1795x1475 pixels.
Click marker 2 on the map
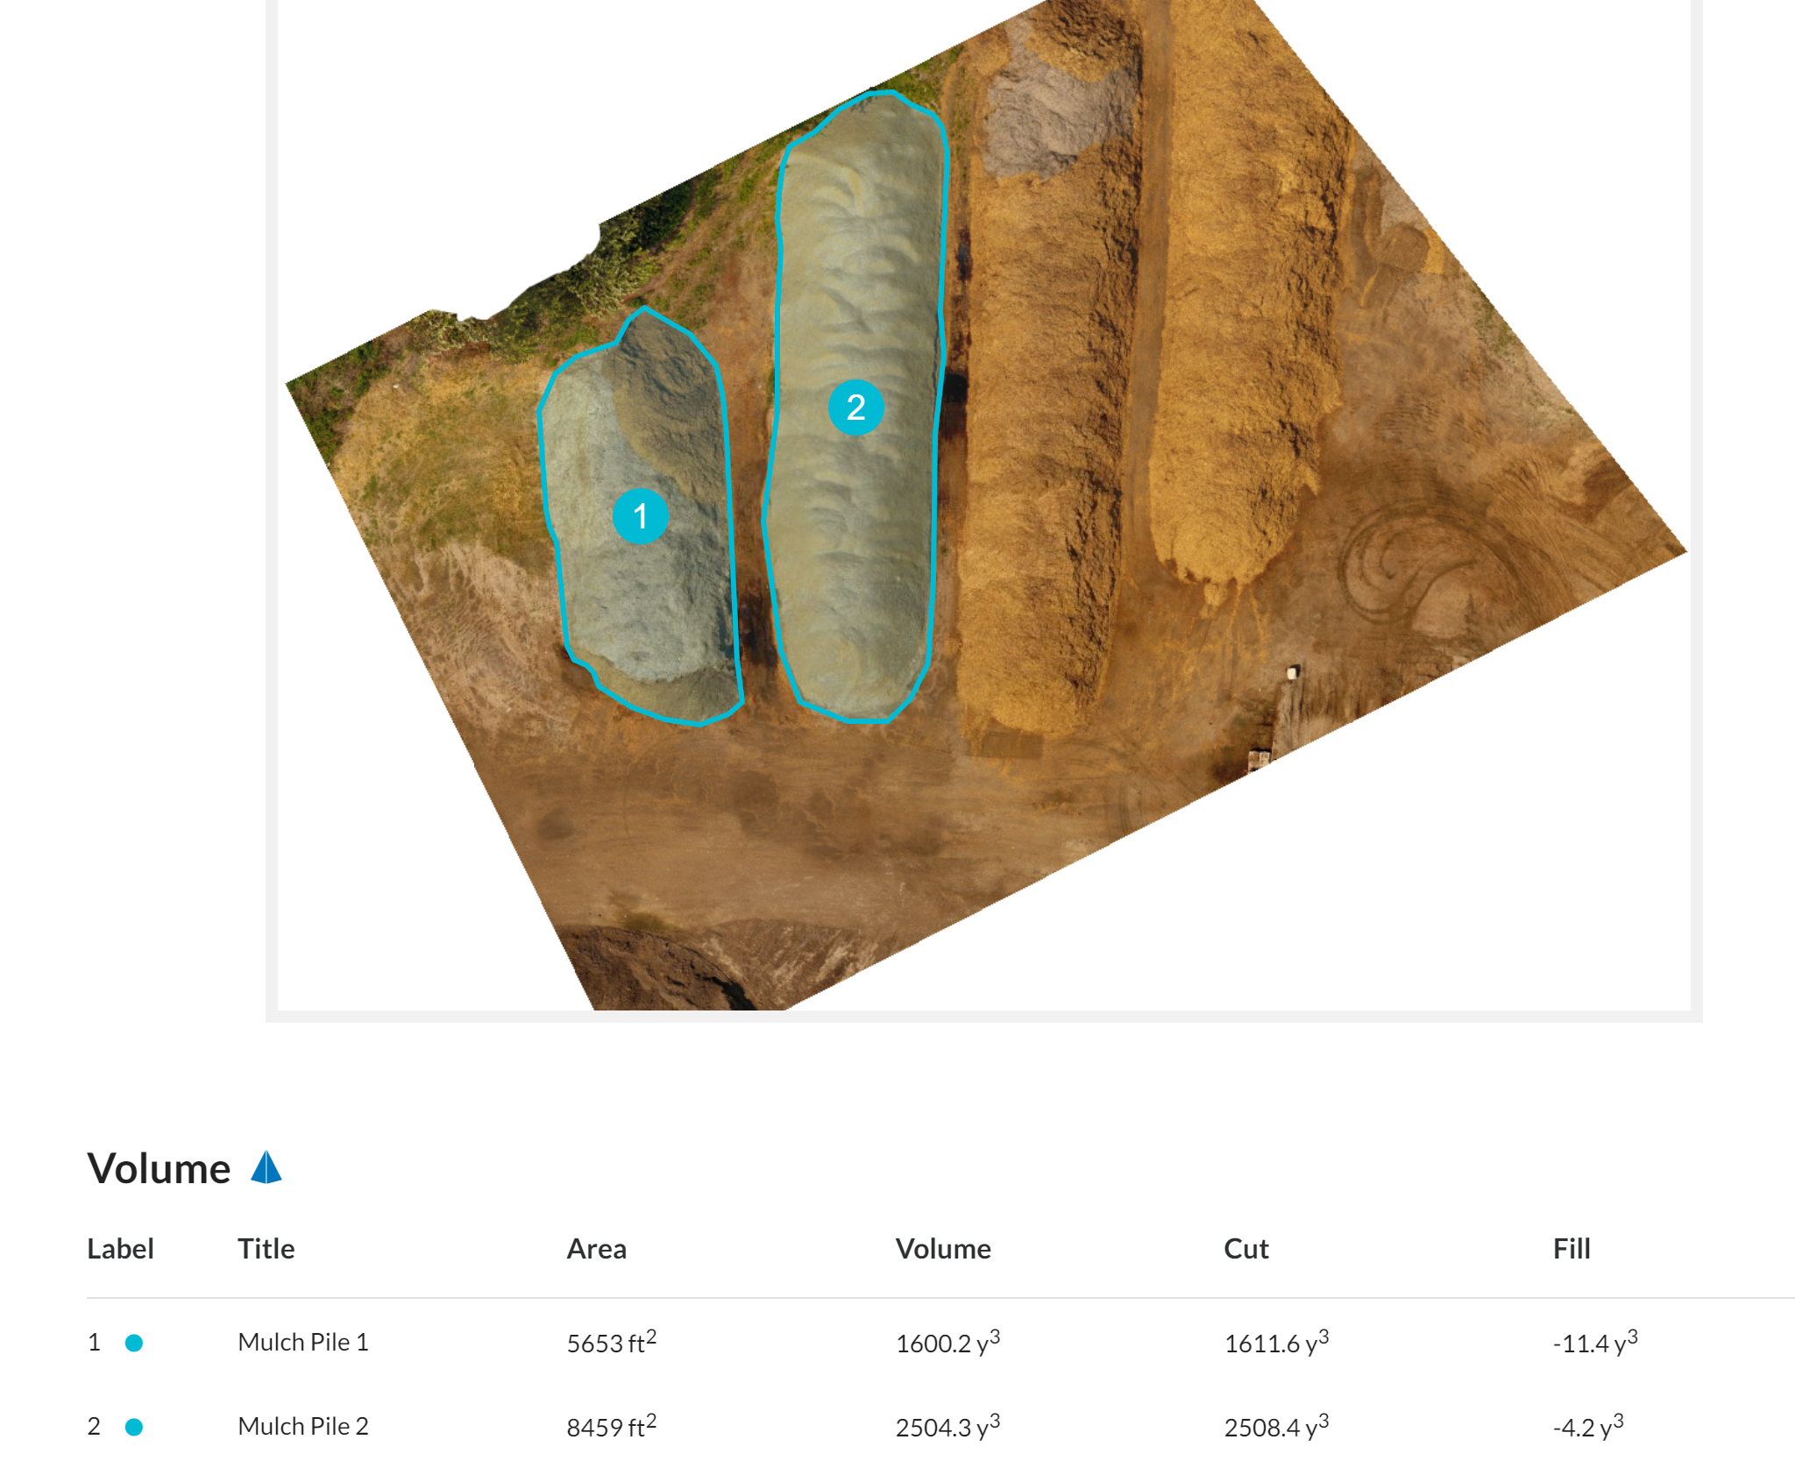tap(855, 408)
